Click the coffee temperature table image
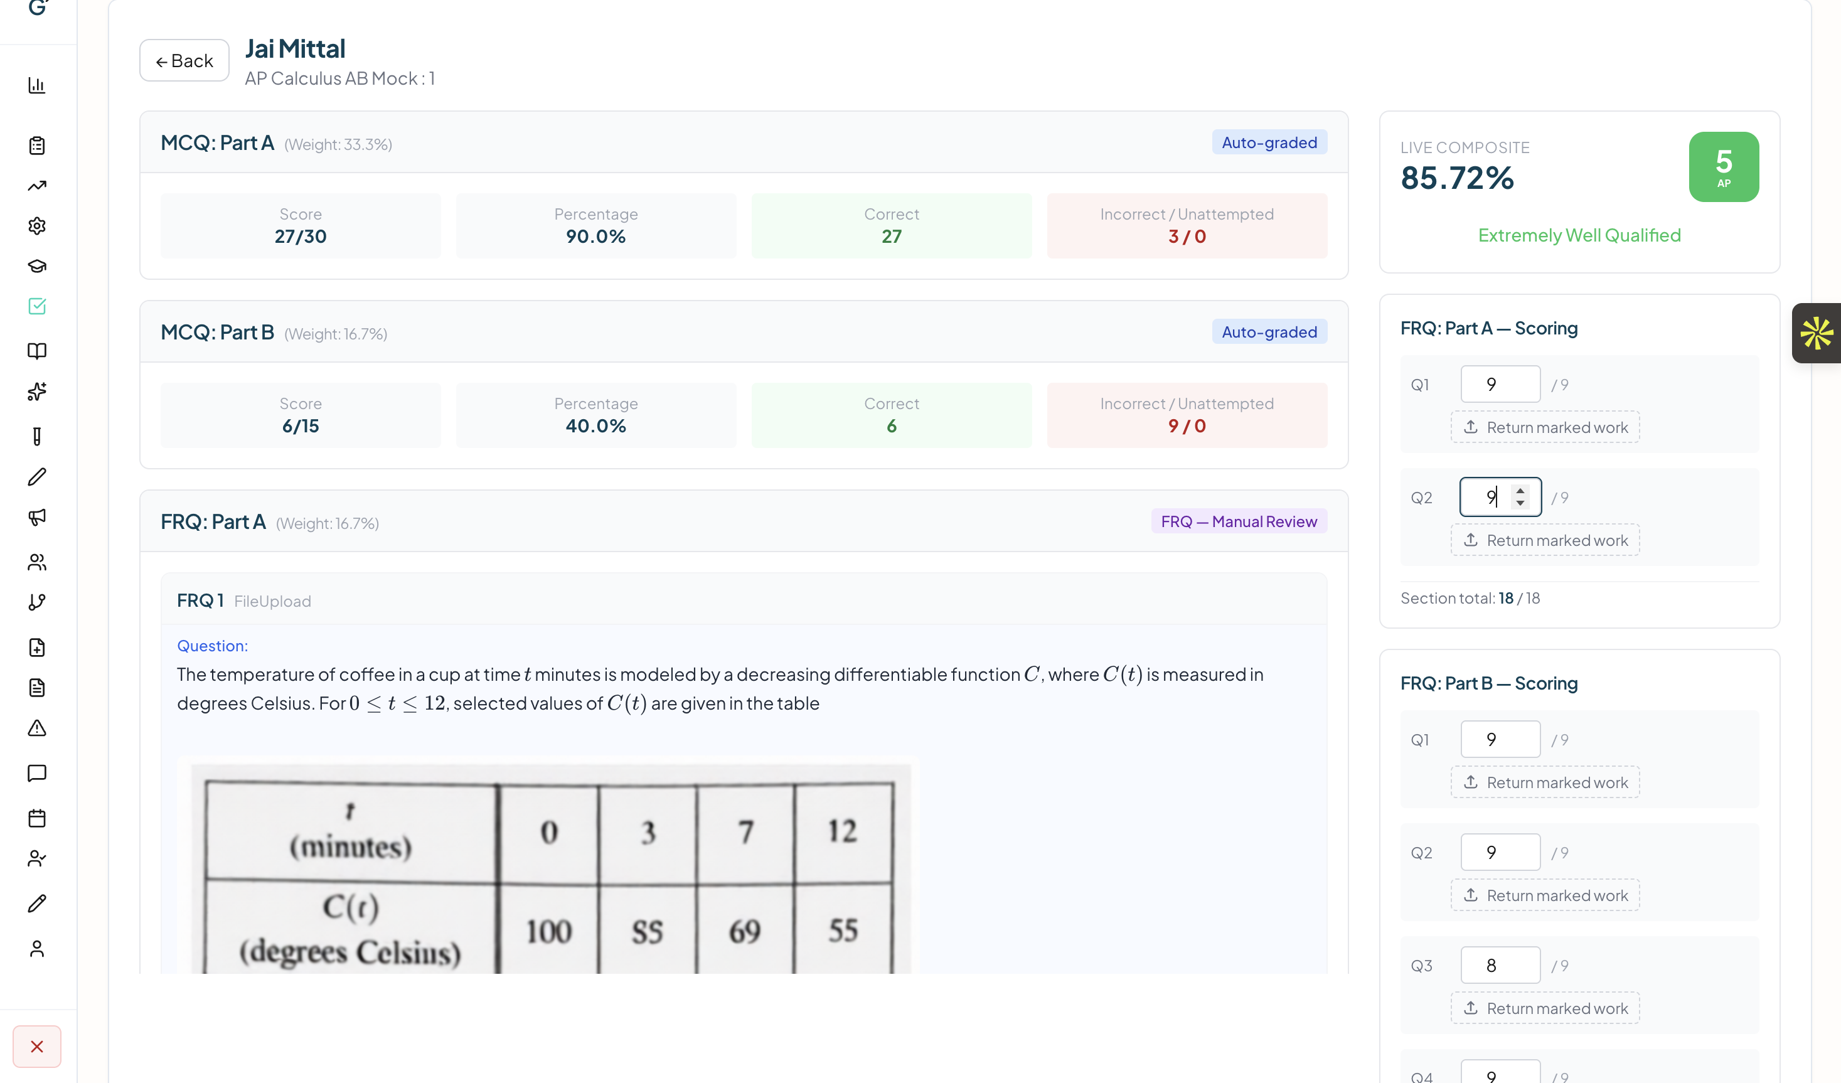 [548, 868]
